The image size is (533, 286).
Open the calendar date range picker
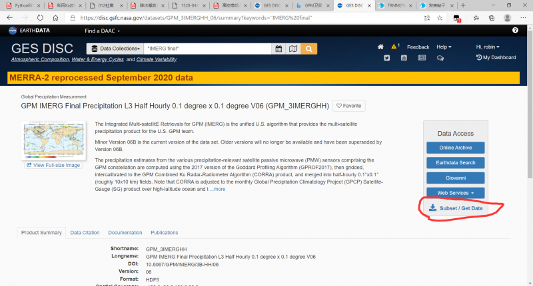click(278, 49)
